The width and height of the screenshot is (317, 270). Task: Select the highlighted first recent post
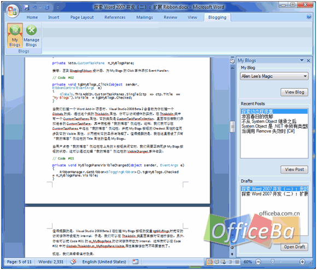click(x=274, y=111)
